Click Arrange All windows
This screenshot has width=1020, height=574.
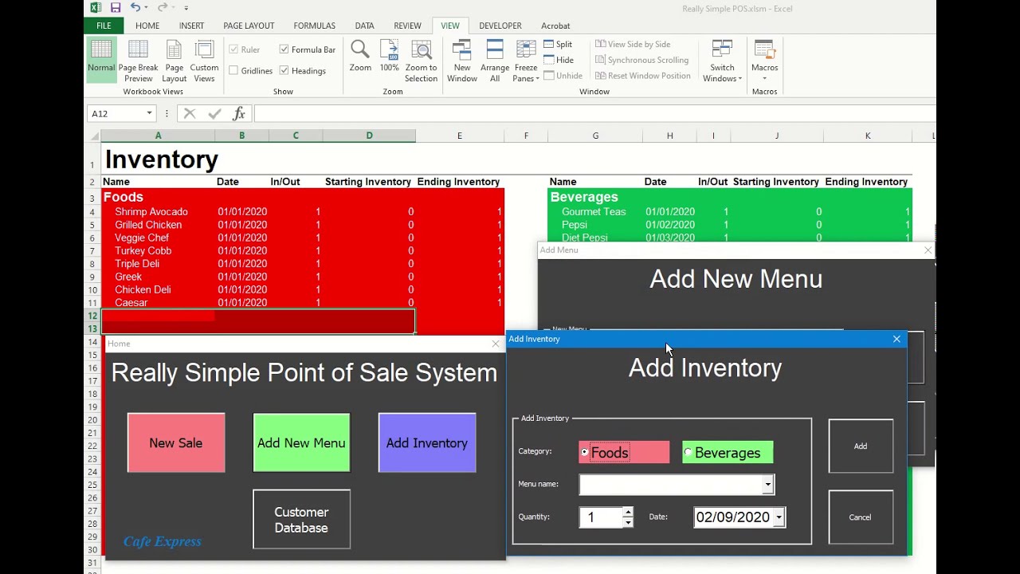click(x=495, y=61)
